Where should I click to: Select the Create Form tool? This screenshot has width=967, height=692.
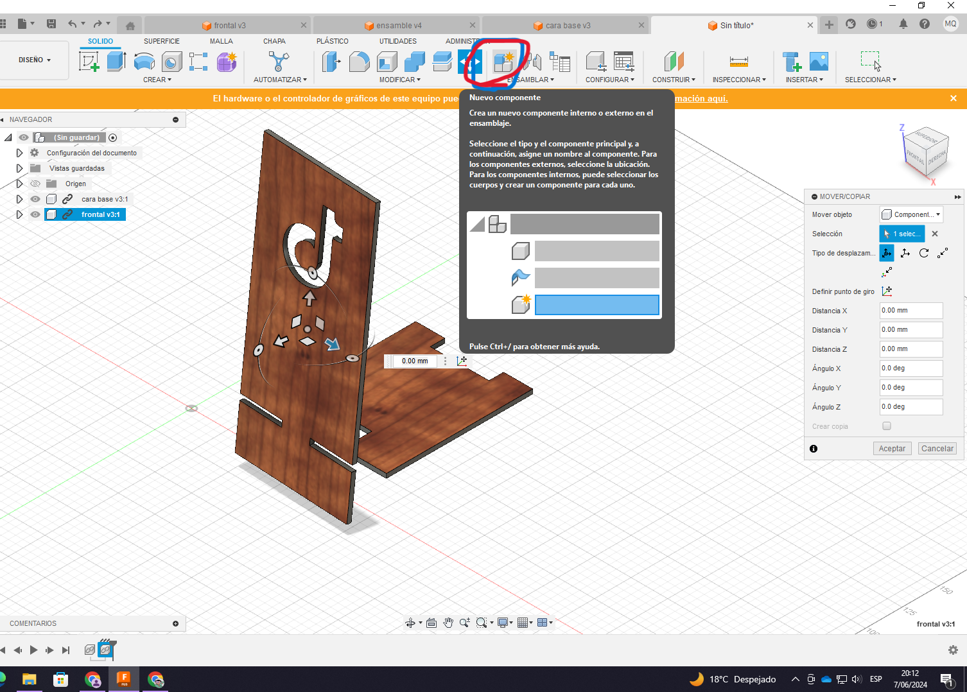(x=227, y=62)
